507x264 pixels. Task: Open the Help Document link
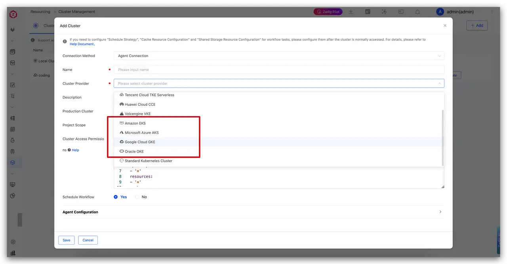pos(82,44)
